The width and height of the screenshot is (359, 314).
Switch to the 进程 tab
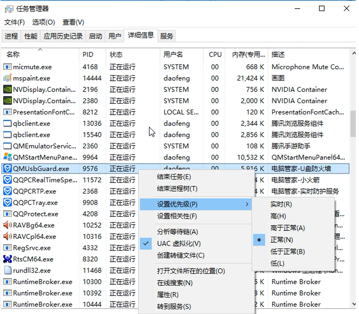click(x=11, y=36)
